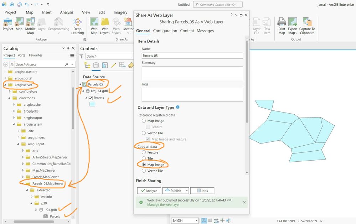The image size is (356, 224).
Task: Click the Manage the web layer link
Action: click(x=163, y=205)
